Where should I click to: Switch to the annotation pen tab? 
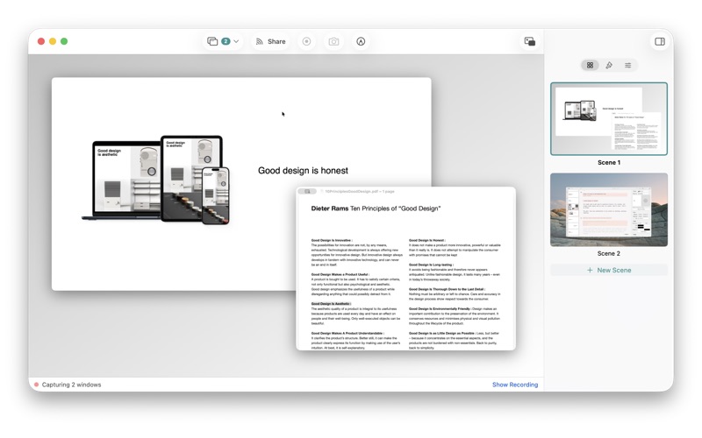tap(609, 65)
